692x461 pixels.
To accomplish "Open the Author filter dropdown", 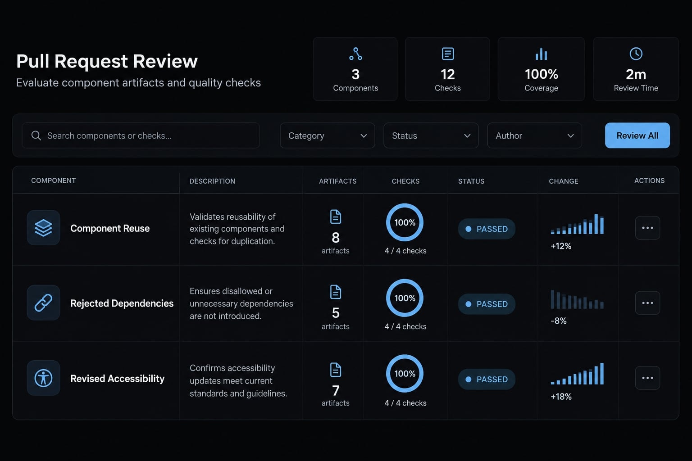I will click(x=534, y=136).
